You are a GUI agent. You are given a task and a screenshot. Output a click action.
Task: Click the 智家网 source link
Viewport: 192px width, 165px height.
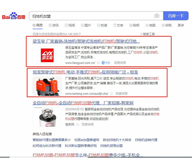[70, 124]
